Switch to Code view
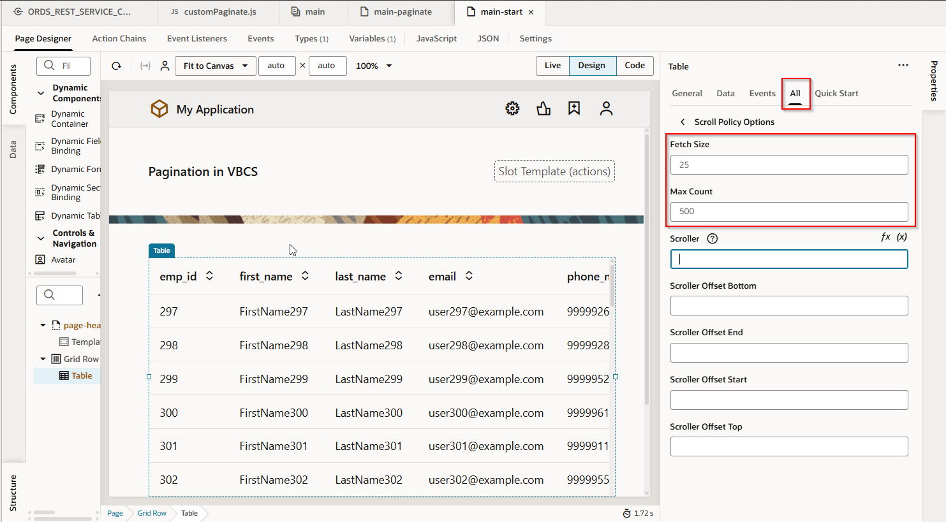Viewport: 946px width, 522px height. (x=634, y=66)
